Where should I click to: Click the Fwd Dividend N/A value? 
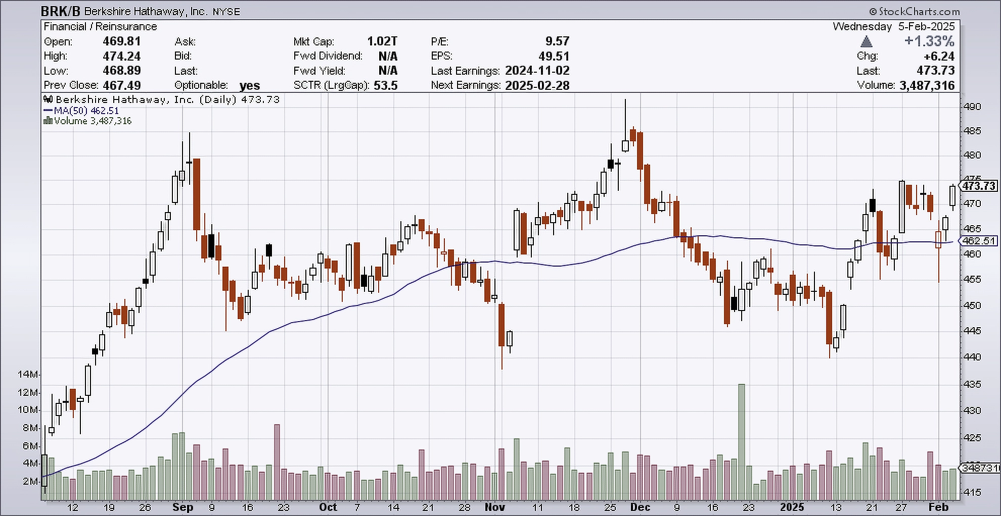click(388, 56)
